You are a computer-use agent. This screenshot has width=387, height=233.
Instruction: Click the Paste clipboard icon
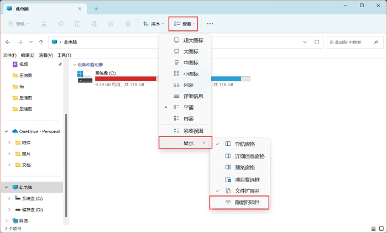tap(77, 24)
